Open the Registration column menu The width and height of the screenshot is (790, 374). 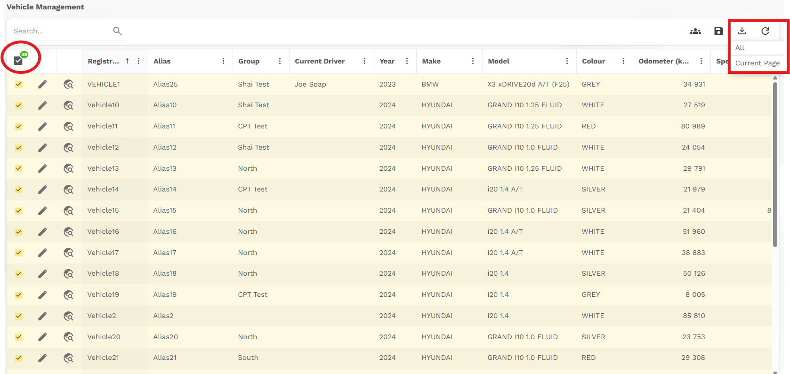(x=138, y=61)
